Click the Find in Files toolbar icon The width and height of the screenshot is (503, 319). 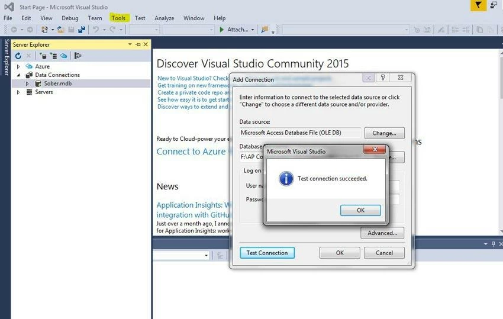pos(265,30)
